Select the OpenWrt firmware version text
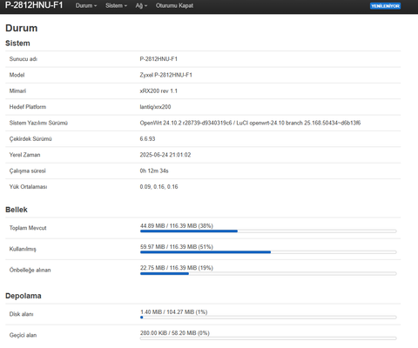The height and width of the screenshot is (348, 418). coord(250,123)
